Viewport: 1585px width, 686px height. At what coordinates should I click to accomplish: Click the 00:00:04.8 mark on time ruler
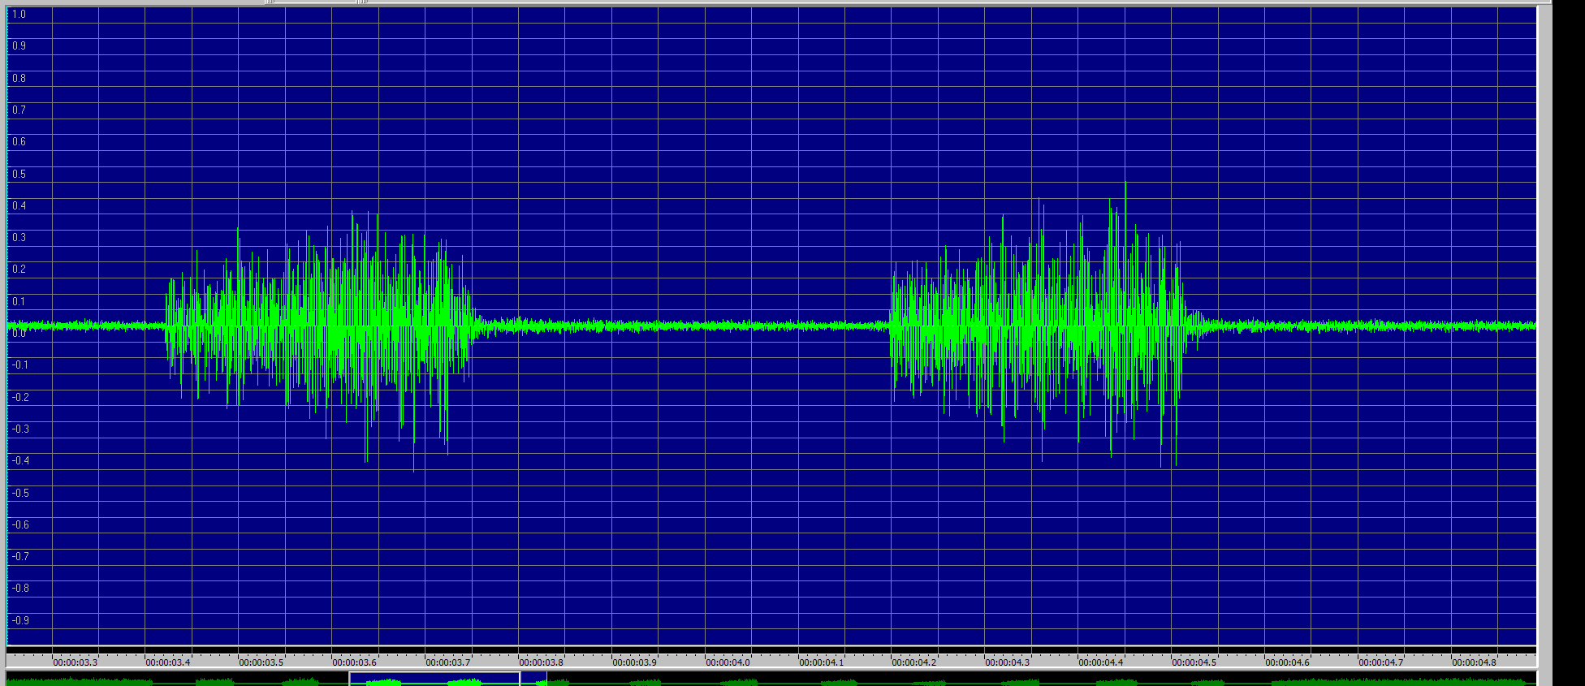coord(1474,662)
